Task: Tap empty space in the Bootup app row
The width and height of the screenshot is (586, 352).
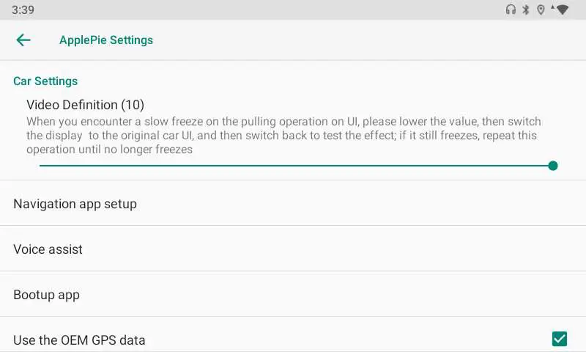Action: 330,295
